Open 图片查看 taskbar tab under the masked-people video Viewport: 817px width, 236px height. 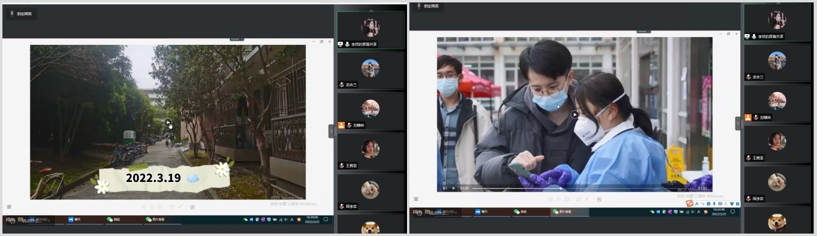[570, 212]
